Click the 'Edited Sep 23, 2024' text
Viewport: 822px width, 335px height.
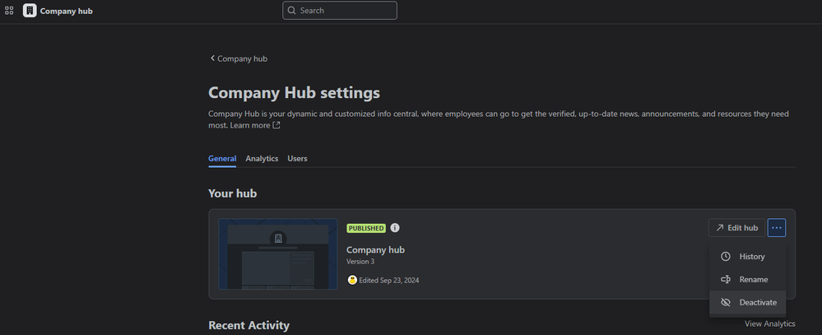tap(389, 281)
